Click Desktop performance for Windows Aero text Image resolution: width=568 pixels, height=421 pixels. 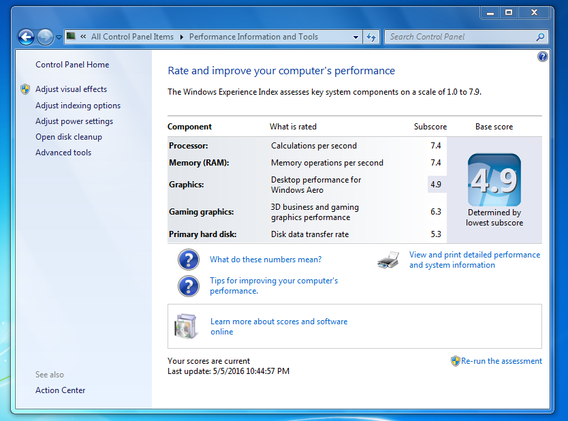coord(316,185)
